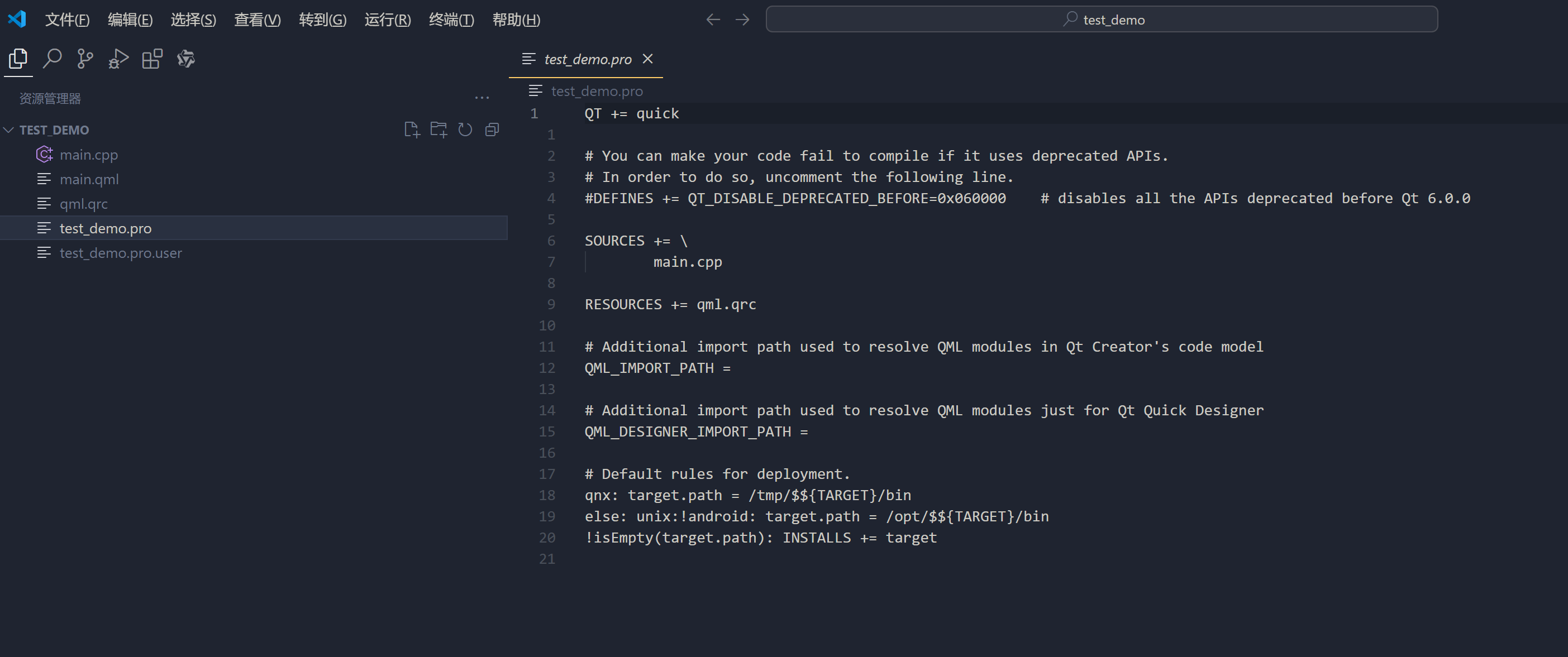Refresh the explorer file tree

pyautogui.click(x=465, y=129)
